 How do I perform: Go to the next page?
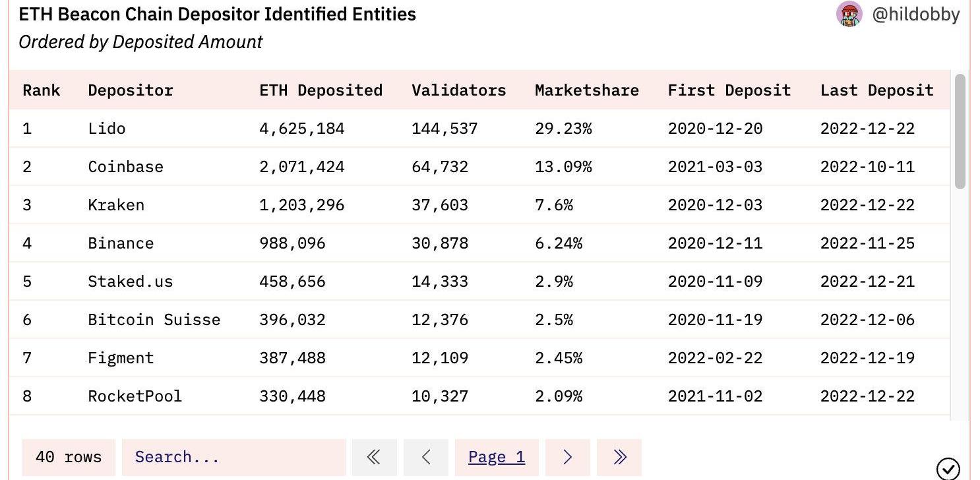(567, 457)
